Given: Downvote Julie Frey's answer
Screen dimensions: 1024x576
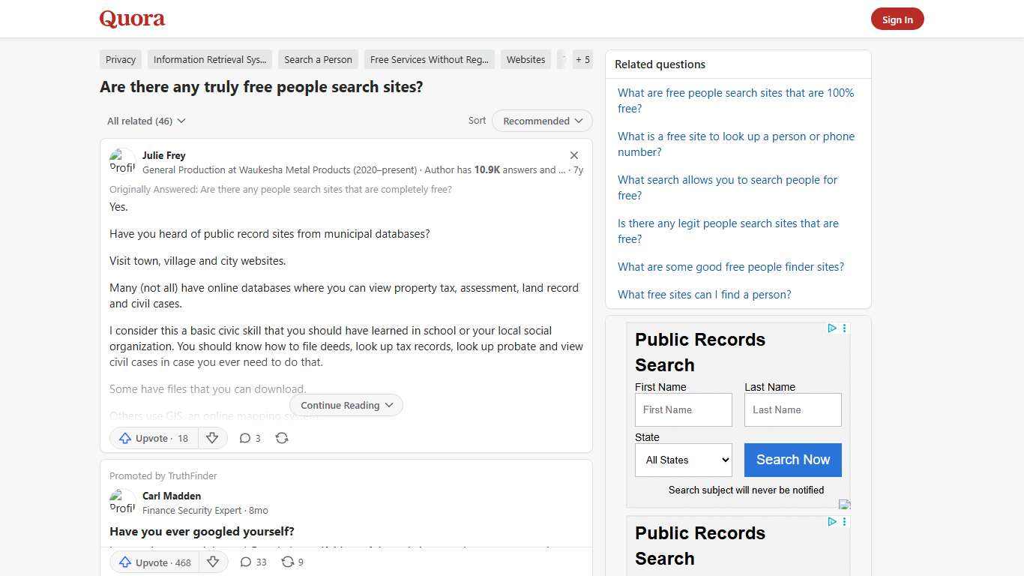Looking at the screenshot, I should (x=212, y=438).
